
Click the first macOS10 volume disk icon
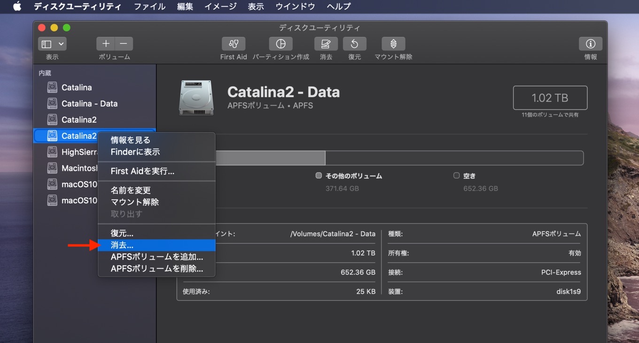click(52, 184)
